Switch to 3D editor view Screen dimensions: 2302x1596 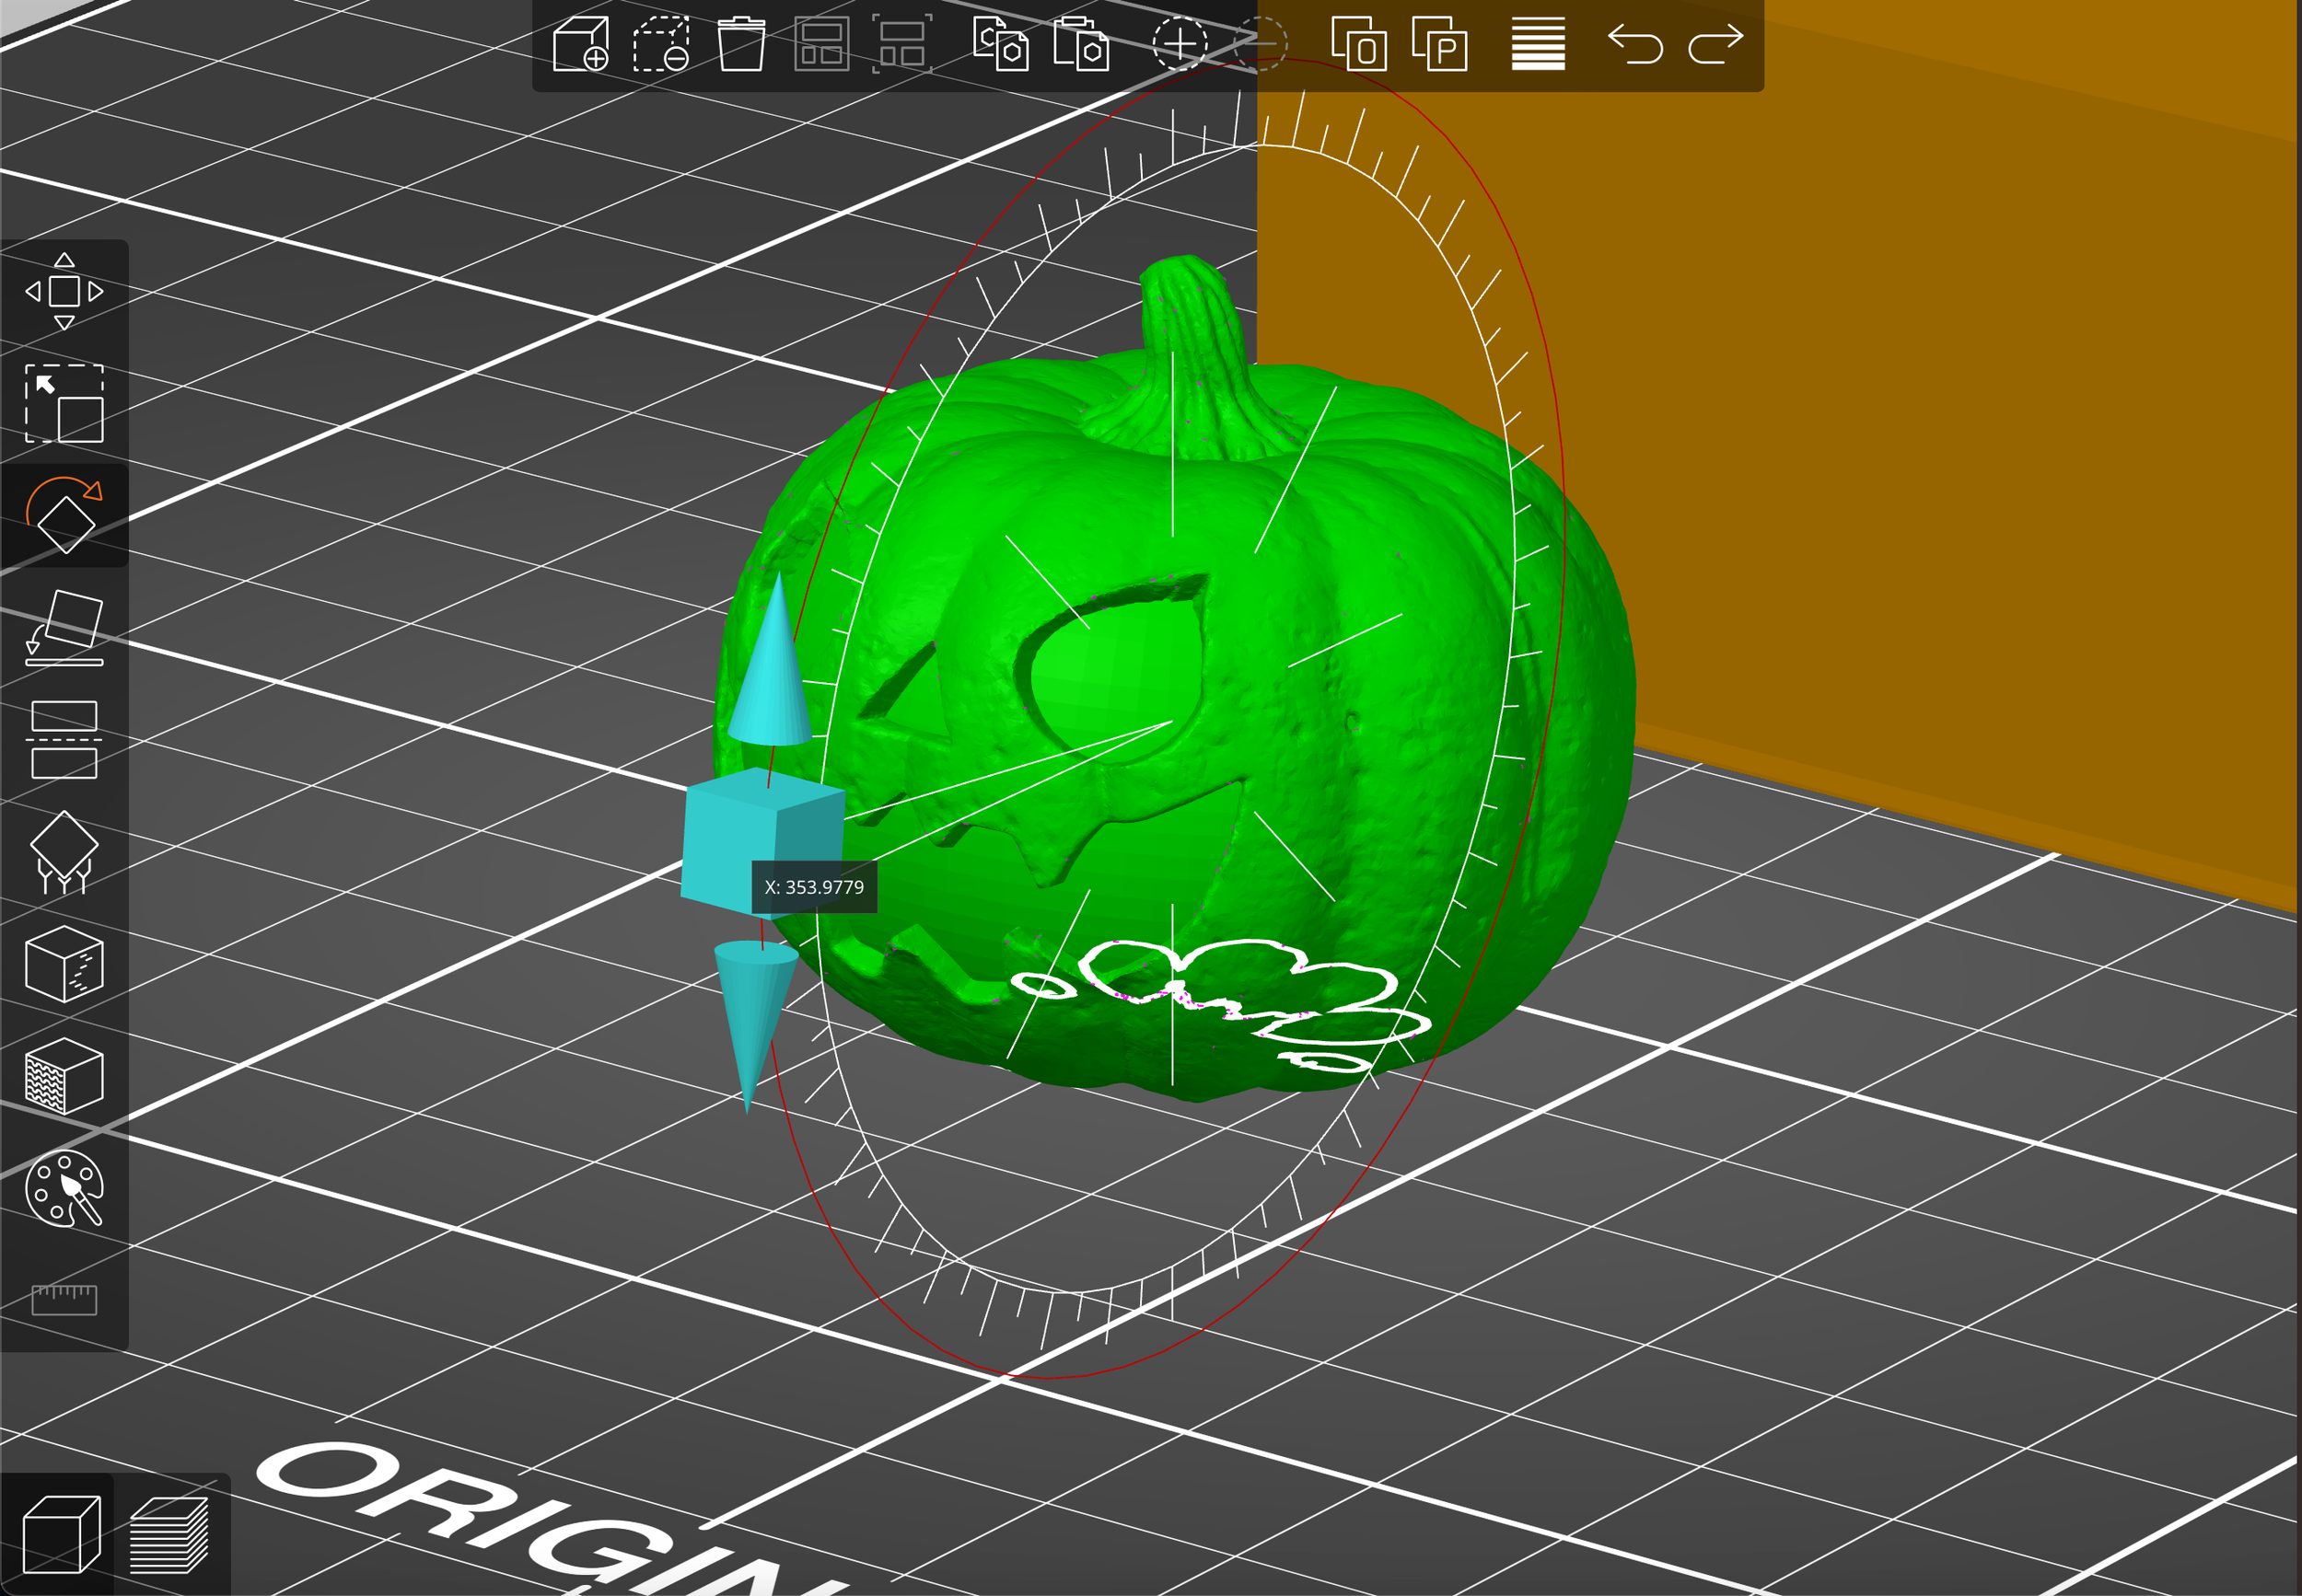[x=61, y=1534]
